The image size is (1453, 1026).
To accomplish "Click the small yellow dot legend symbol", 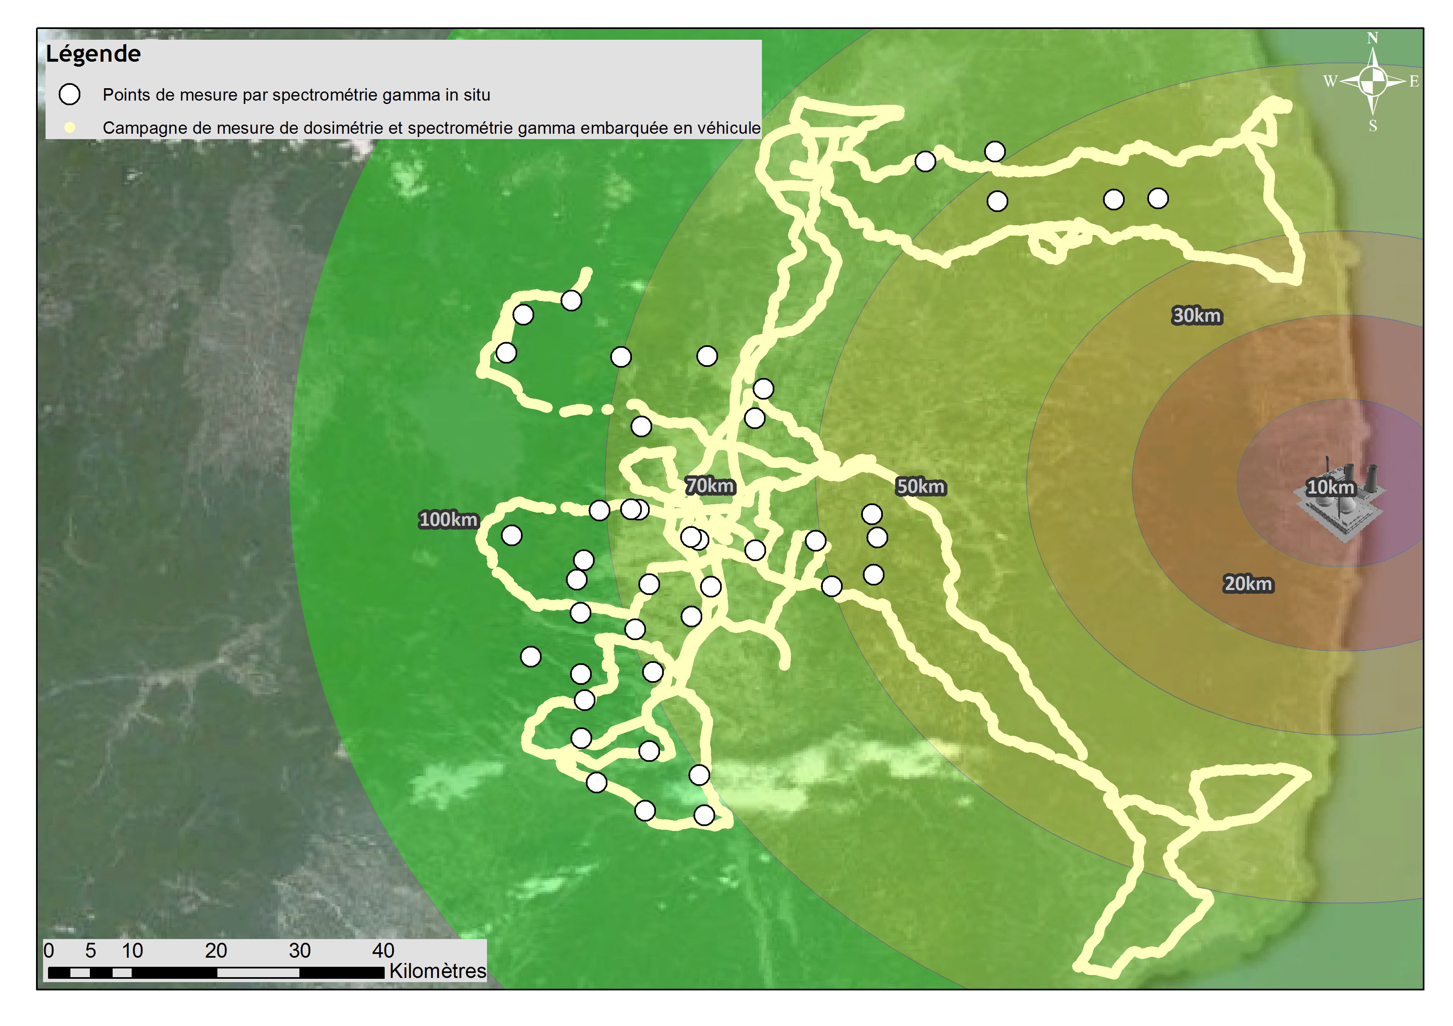I will tap(70, 128).
